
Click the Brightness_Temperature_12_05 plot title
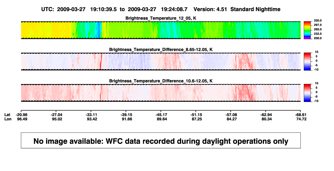161,18
